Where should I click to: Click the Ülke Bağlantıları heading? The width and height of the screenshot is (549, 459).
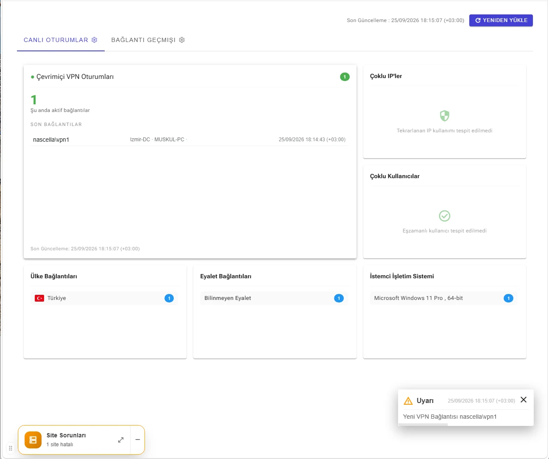(x=54, y=276)
